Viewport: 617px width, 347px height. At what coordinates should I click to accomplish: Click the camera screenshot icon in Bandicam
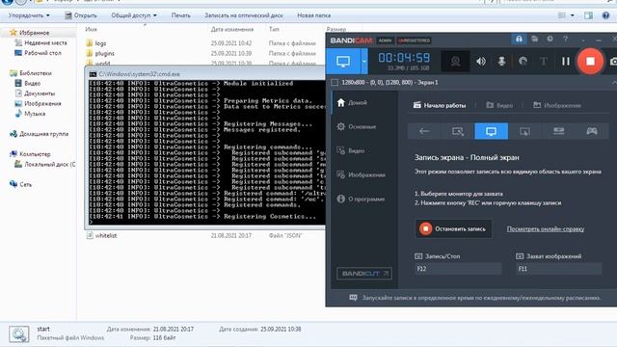(613, 62)
